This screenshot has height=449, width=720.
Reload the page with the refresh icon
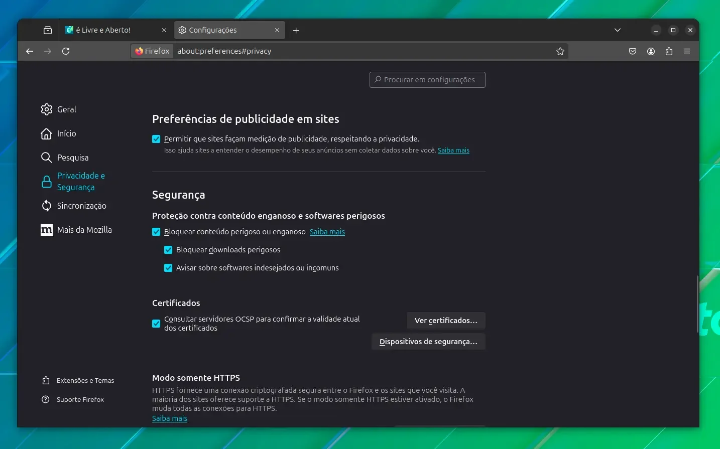point(66,51)
